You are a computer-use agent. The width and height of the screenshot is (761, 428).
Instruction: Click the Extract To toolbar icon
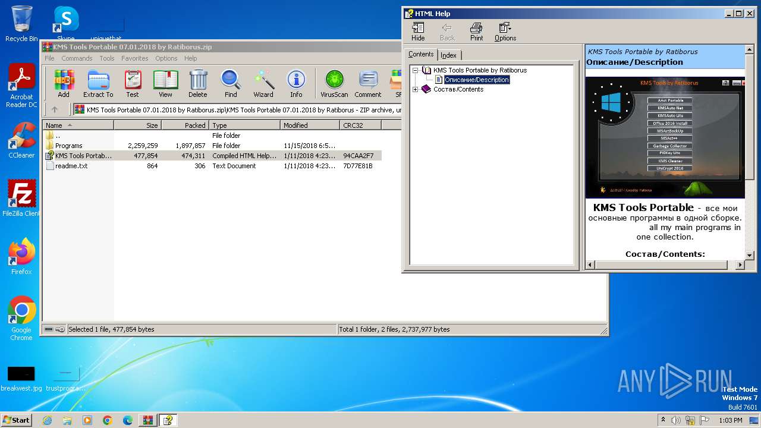click(98, 84)
